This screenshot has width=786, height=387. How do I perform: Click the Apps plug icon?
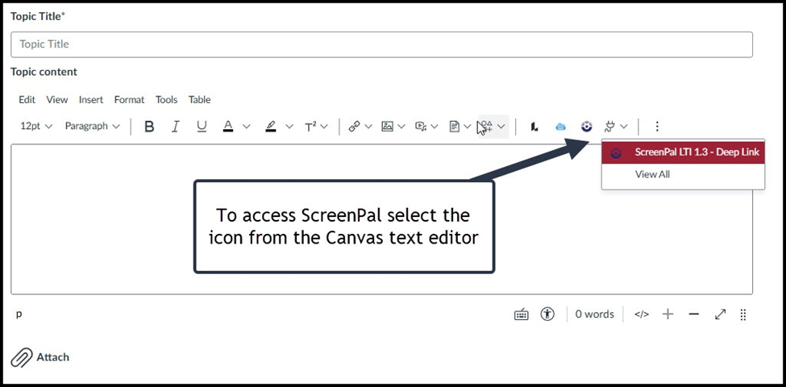pos(610,127)
